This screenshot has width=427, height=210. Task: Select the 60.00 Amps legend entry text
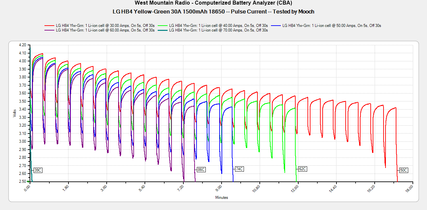tap(105, 30)
